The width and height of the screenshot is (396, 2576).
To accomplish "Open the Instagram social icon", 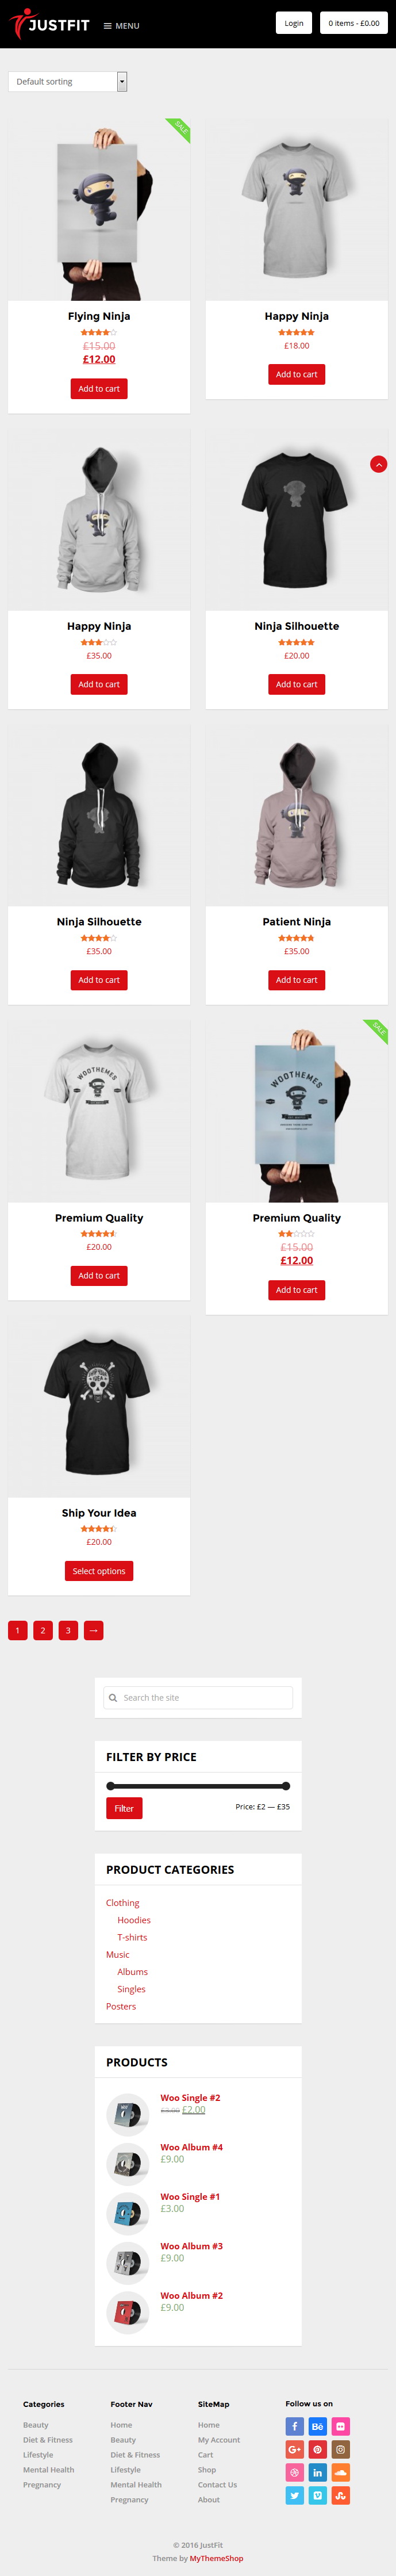I will tap(340, 2449).
